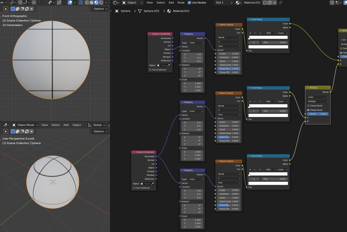Click the pin icon beside Material.001
The image size is (347, 232).
281,3
